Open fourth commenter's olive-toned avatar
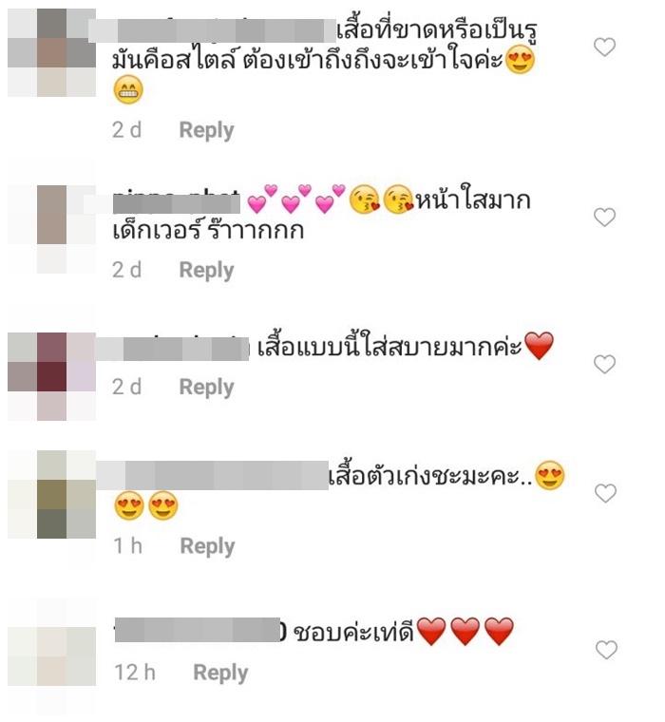 click(51, 494)
